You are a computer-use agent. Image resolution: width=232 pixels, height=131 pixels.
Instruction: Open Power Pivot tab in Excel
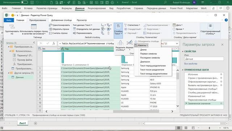point(176,8)
